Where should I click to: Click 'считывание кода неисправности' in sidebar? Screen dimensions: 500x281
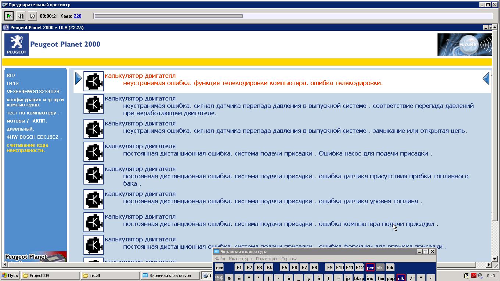coord(27,147)
